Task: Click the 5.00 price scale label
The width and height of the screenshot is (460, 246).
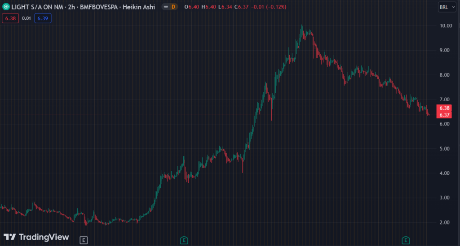Action: point(444,149)
